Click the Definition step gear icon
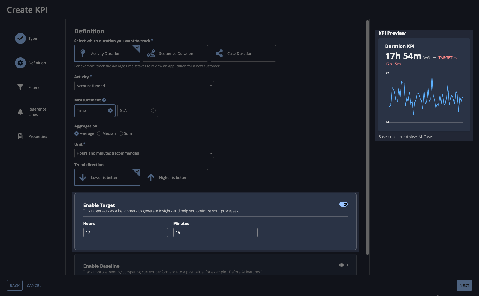Screen dimensions: 479x296 coord(20,63)
